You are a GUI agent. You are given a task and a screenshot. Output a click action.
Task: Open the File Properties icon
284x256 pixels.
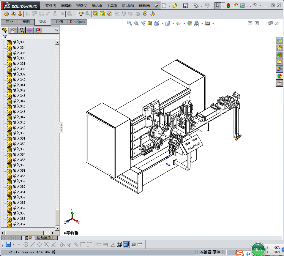tap(235, 6)
